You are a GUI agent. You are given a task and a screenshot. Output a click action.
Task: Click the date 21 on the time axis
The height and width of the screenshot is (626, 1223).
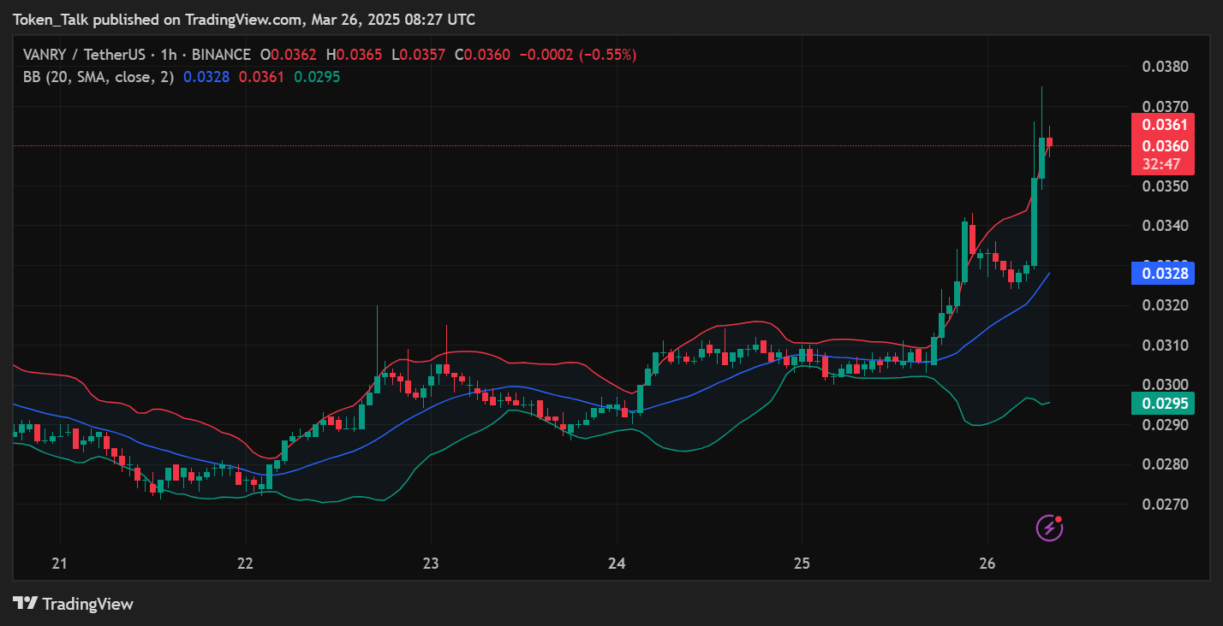tap(61, 564)
